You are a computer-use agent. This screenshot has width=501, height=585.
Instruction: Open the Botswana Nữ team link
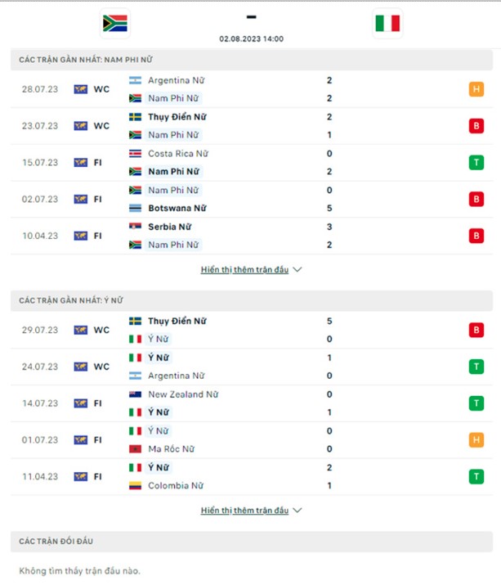point(177,209)
